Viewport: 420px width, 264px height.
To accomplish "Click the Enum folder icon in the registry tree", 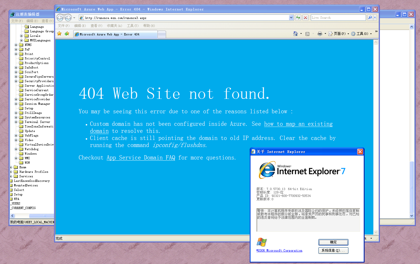I will [x=16, y=167].
